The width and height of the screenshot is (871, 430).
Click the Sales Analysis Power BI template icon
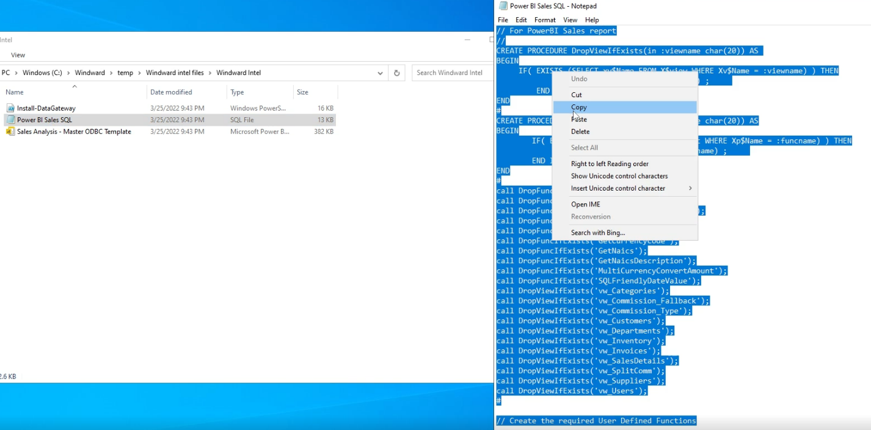click(10, 131)
